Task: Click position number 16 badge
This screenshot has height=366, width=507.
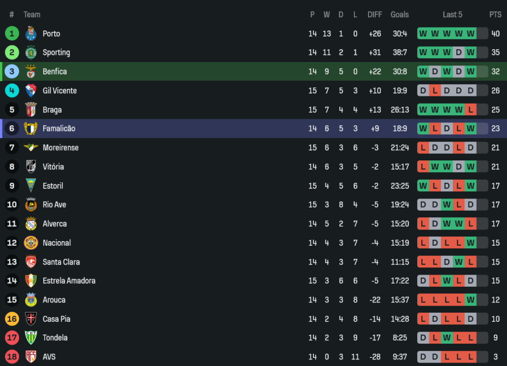Action: click(x=12, y=319)
